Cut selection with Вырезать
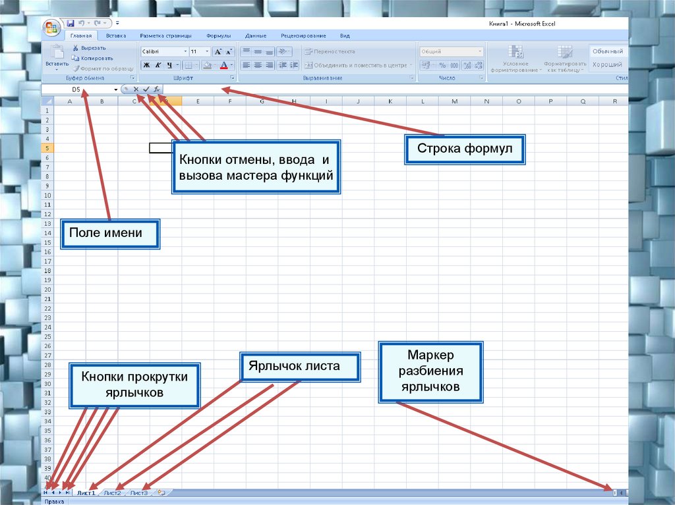The image size is (675, 505). click(x=90, y=48)
